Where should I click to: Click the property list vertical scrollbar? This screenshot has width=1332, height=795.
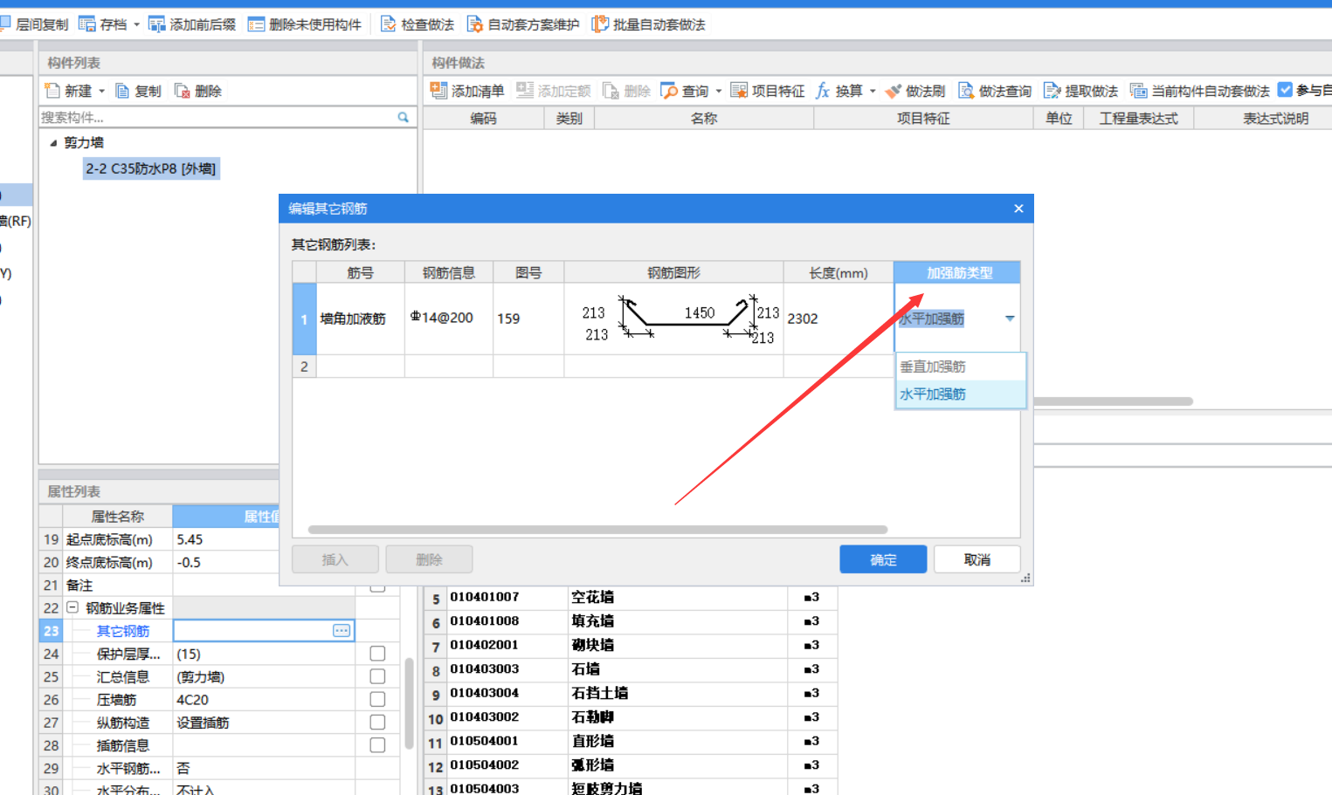tap(409, 703)
